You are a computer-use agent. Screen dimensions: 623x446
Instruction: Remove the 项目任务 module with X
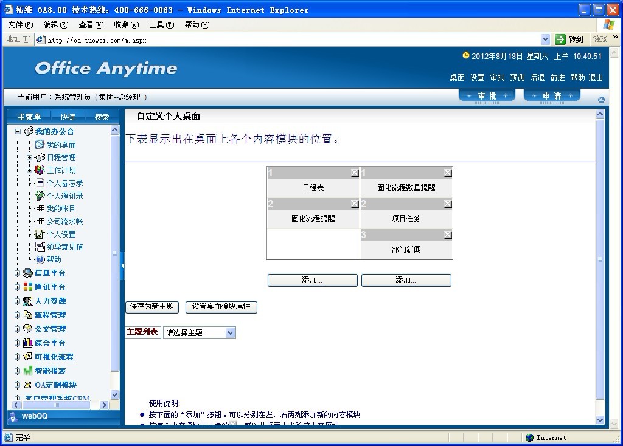[x=448, y=204]
